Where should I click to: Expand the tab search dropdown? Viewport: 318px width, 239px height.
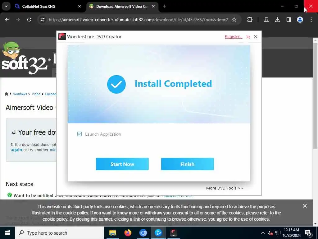(6, 6)
